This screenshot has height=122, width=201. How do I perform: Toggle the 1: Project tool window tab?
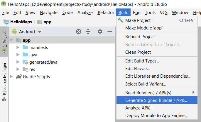coord(4,42)
